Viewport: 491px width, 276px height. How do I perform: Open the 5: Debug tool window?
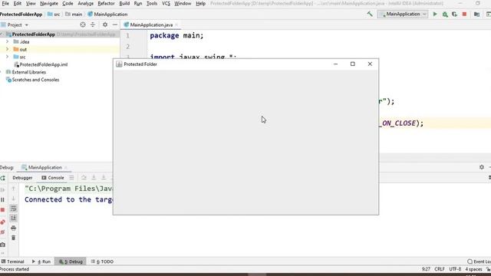click(x=71, y=261)
